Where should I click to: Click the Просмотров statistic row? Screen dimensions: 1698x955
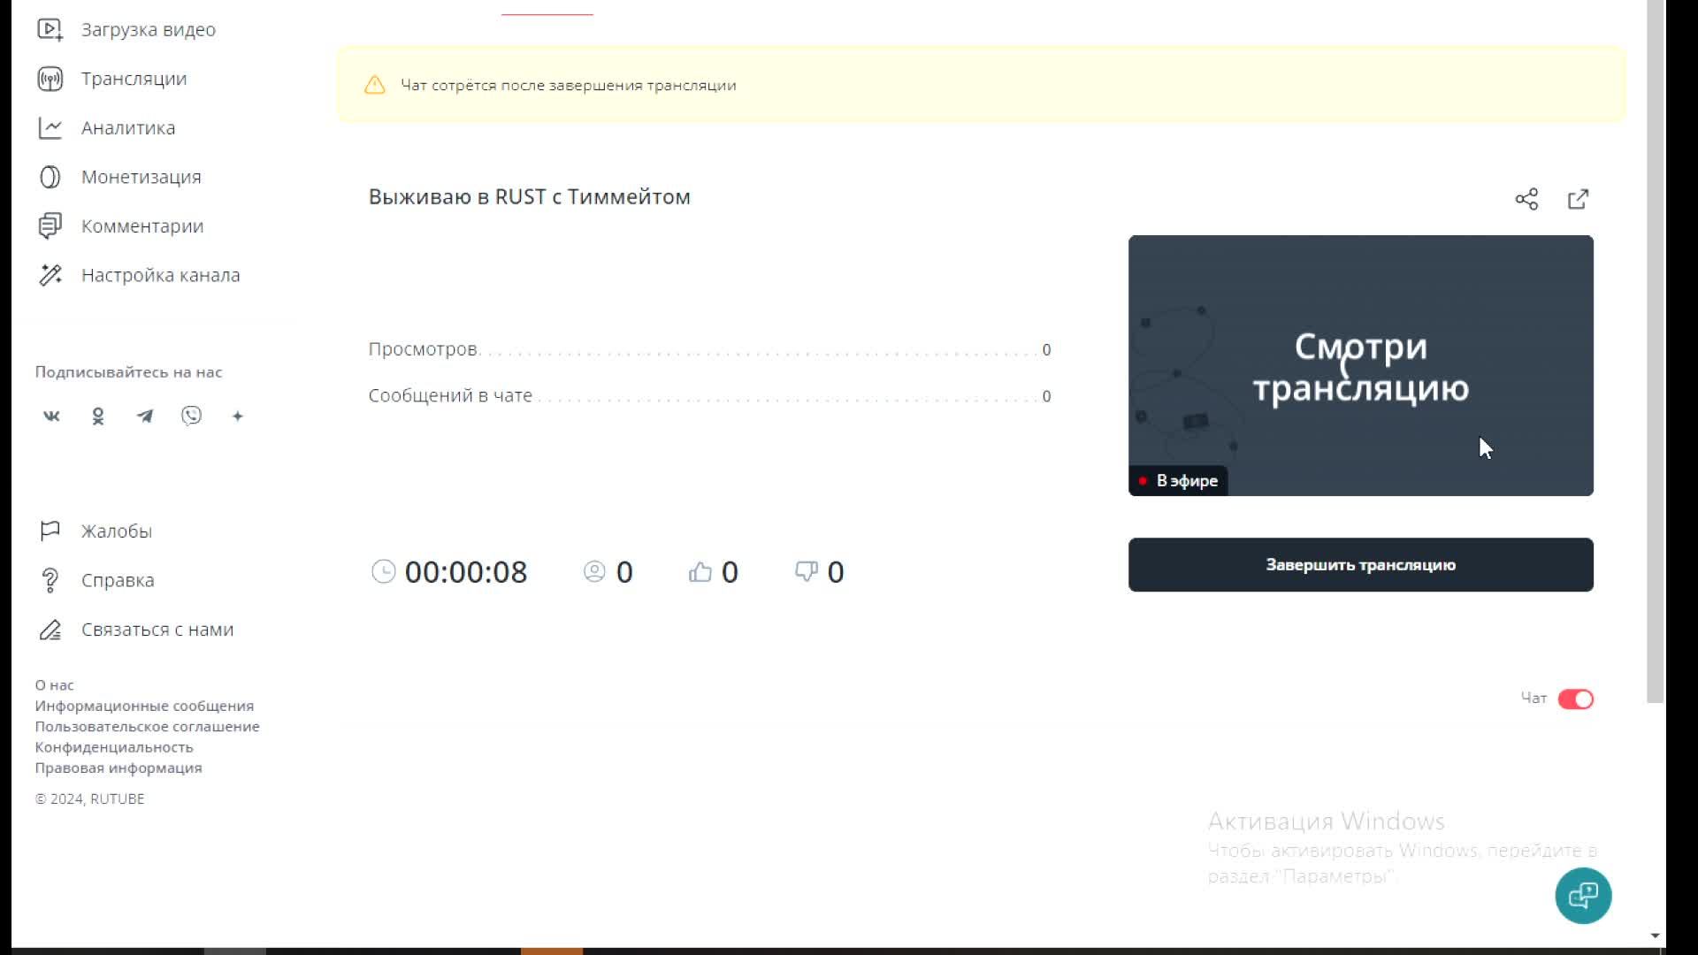click(x=710, y=350)
